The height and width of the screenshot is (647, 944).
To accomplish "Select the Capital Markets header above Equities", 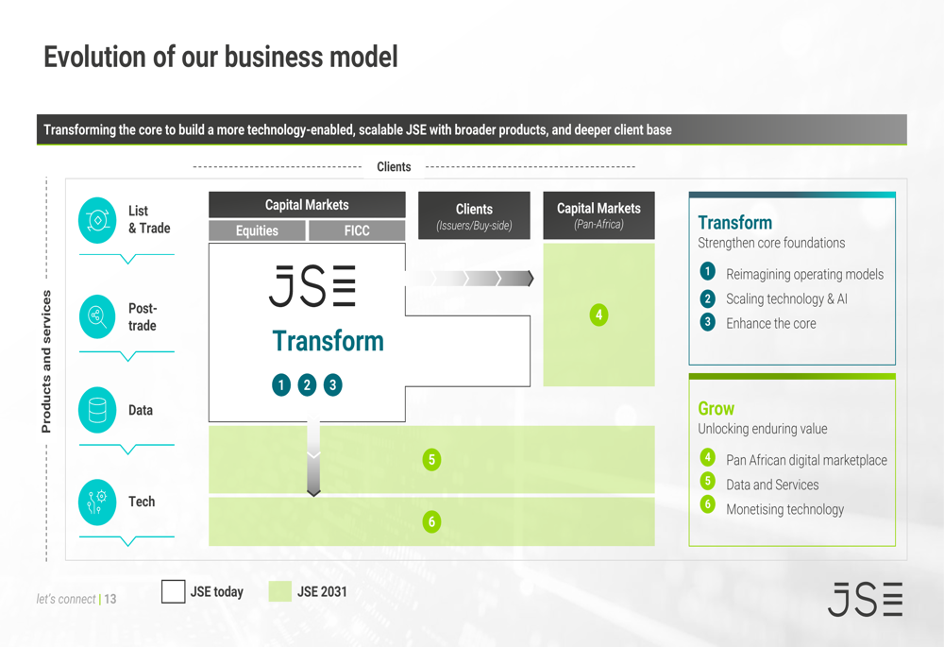I will (307, 205).
